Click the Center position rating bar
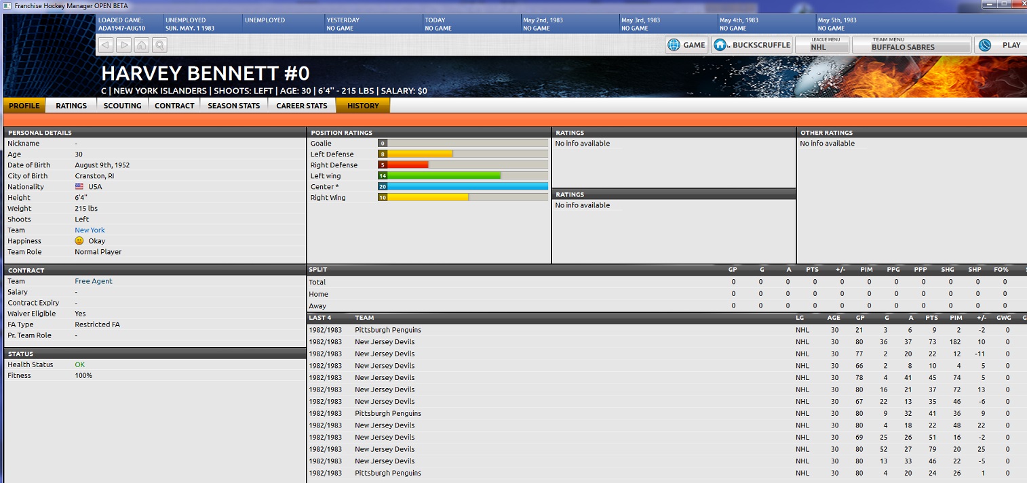This screenshot has width=1027, height=483. pos(463,187)
